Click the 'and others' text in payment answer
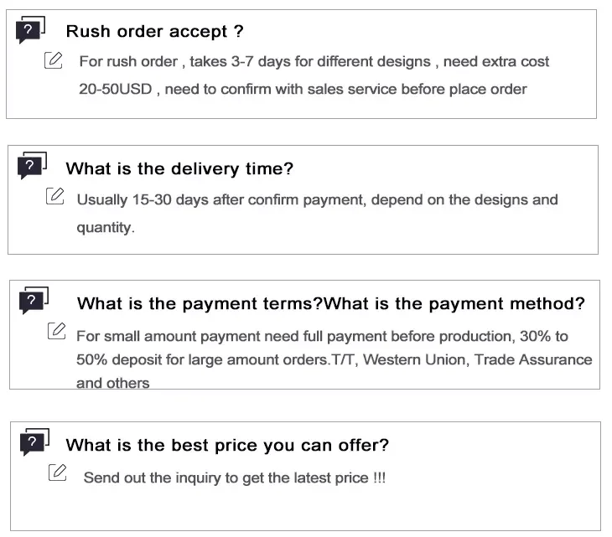Viewport: 612px width, 537px height. [113, 383]
